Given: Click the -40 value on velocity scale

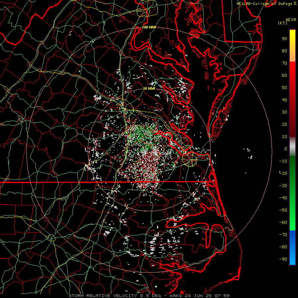Looking at the screenshot, I should 283,198.
